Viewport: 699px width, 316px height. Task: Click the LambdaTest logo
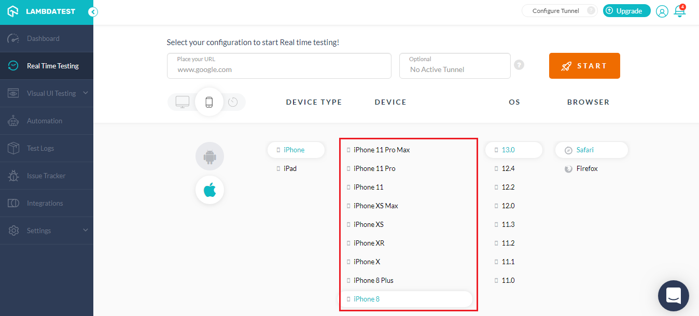(41, 11)
